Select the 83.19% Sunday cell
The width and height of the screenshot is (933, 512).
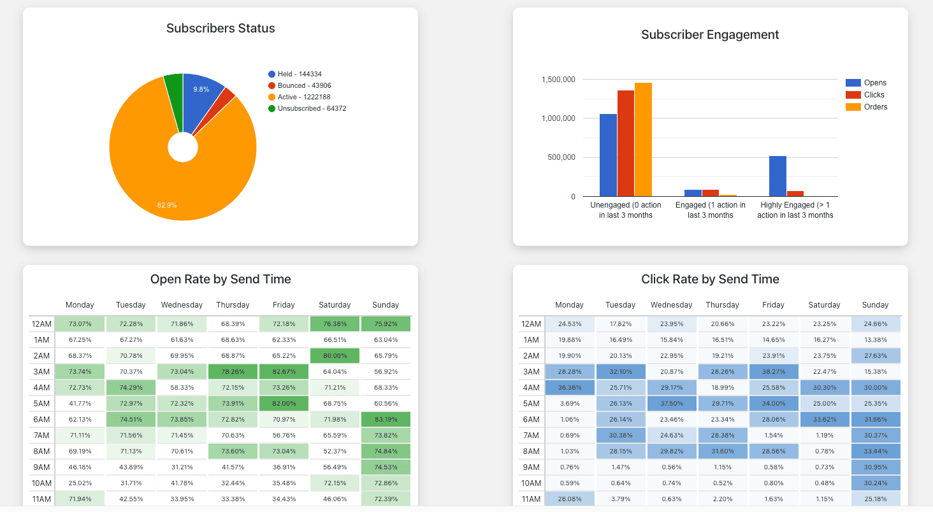pyautogui.click(x=386, y=420)
